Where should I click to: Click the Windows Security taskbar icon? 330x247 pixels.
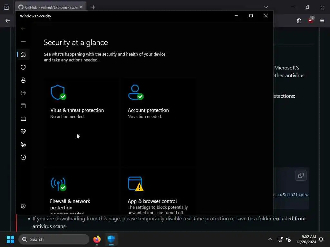point(111,239)
